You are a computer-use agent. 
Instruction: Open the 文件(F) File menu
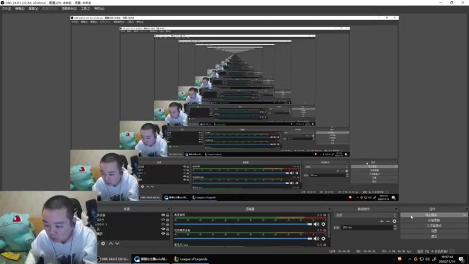6,9
